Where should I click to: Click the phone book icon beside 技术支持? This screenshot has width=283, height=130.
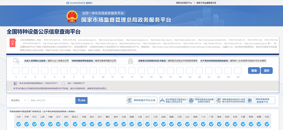pyautogui.click(x=15, y=83)
